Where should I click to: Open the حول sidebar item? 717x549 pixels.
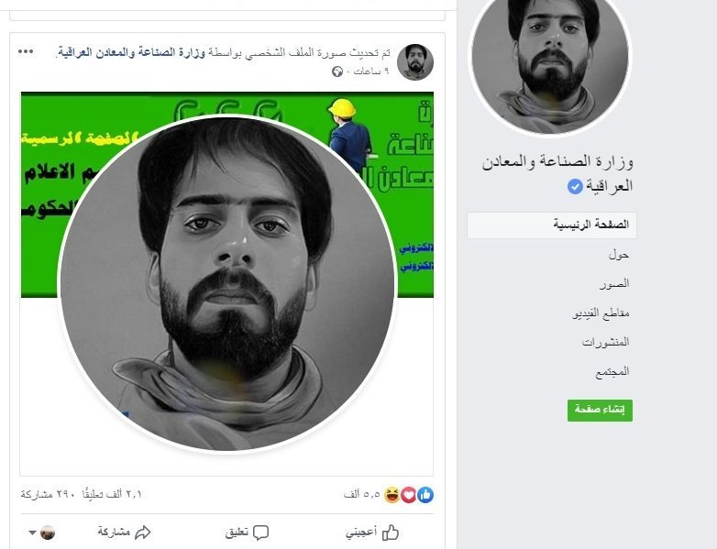tap(619, 255)
